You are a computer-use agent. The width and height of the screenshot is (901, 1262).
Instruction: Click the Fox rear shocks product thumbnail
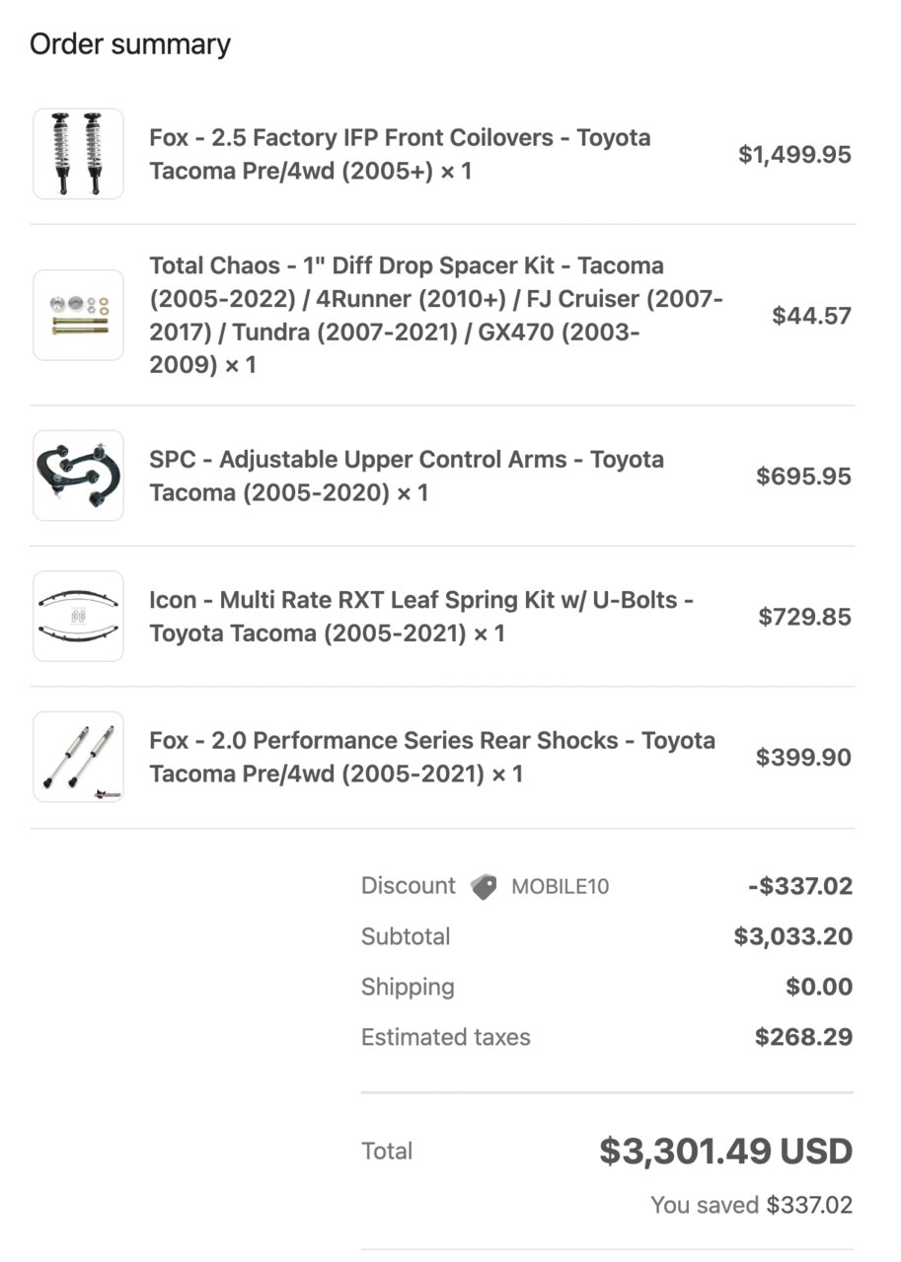(78, 757)
